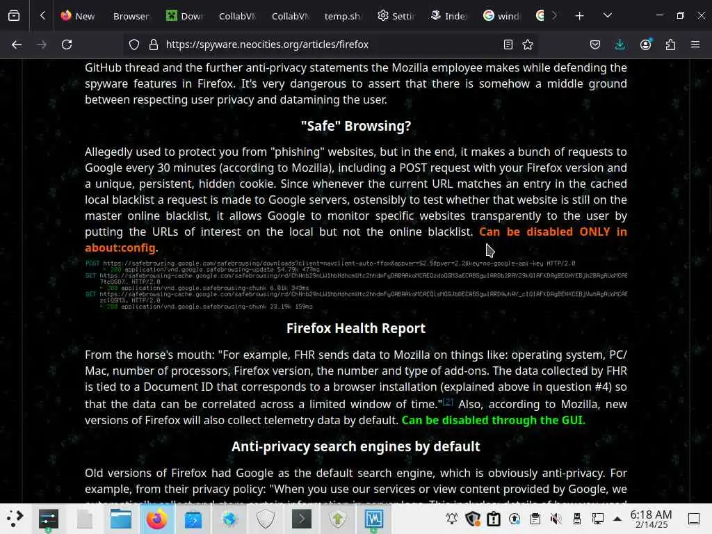712x534 pixels.
Task: Open the system monitor graph taskbar app
Action: (373, 519)
